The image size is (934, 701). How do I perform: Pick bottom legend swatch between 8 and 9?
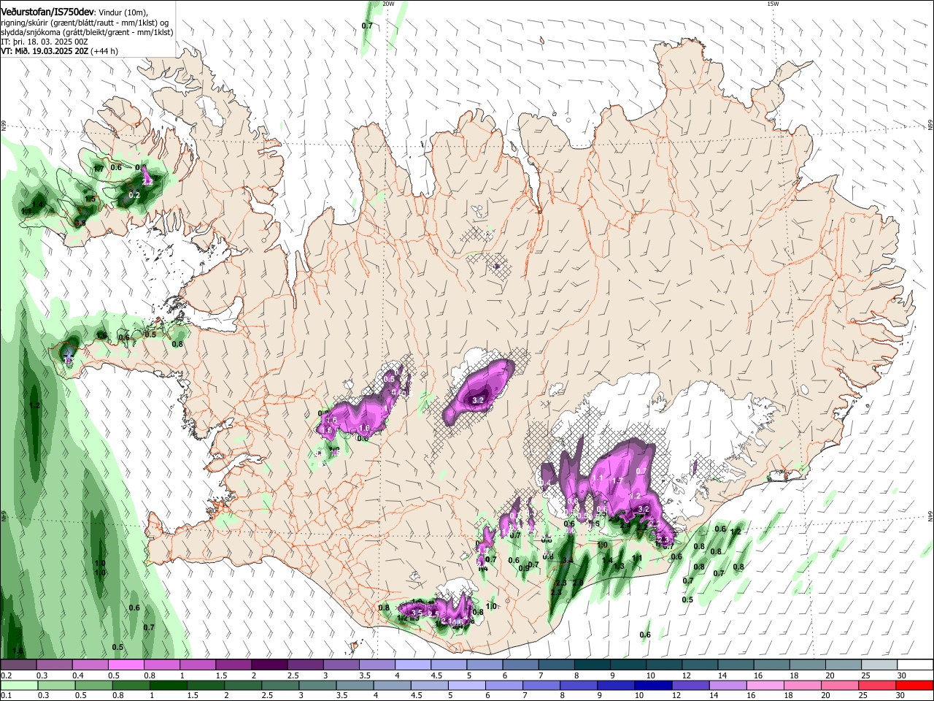coord(579,685)
